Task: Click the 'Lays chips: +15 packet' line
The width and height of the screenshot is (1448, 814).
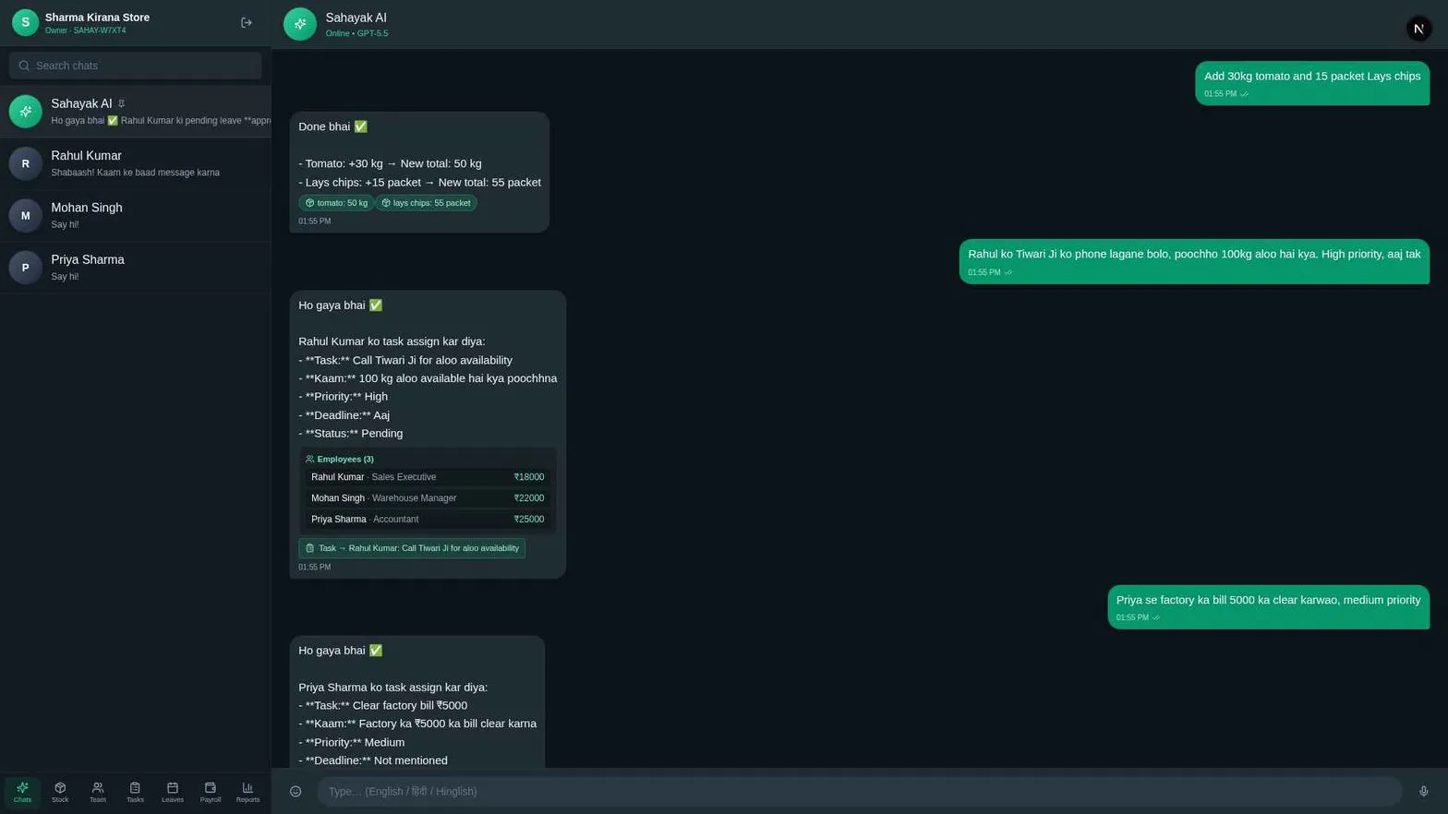Action: [419, 183]
